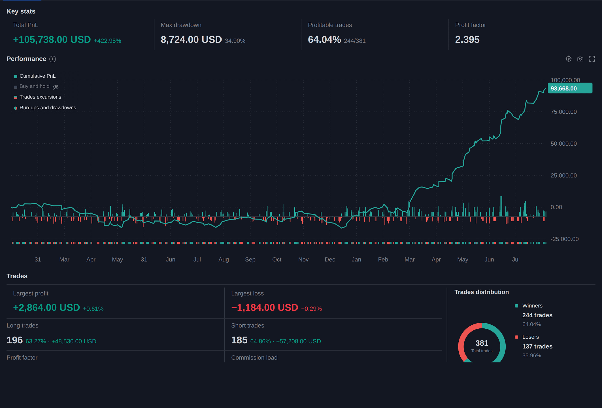This screenshot has height=408, width=602.
Task: Expand the performance chart to fullscreen
Action: click(x=592, y=59)
